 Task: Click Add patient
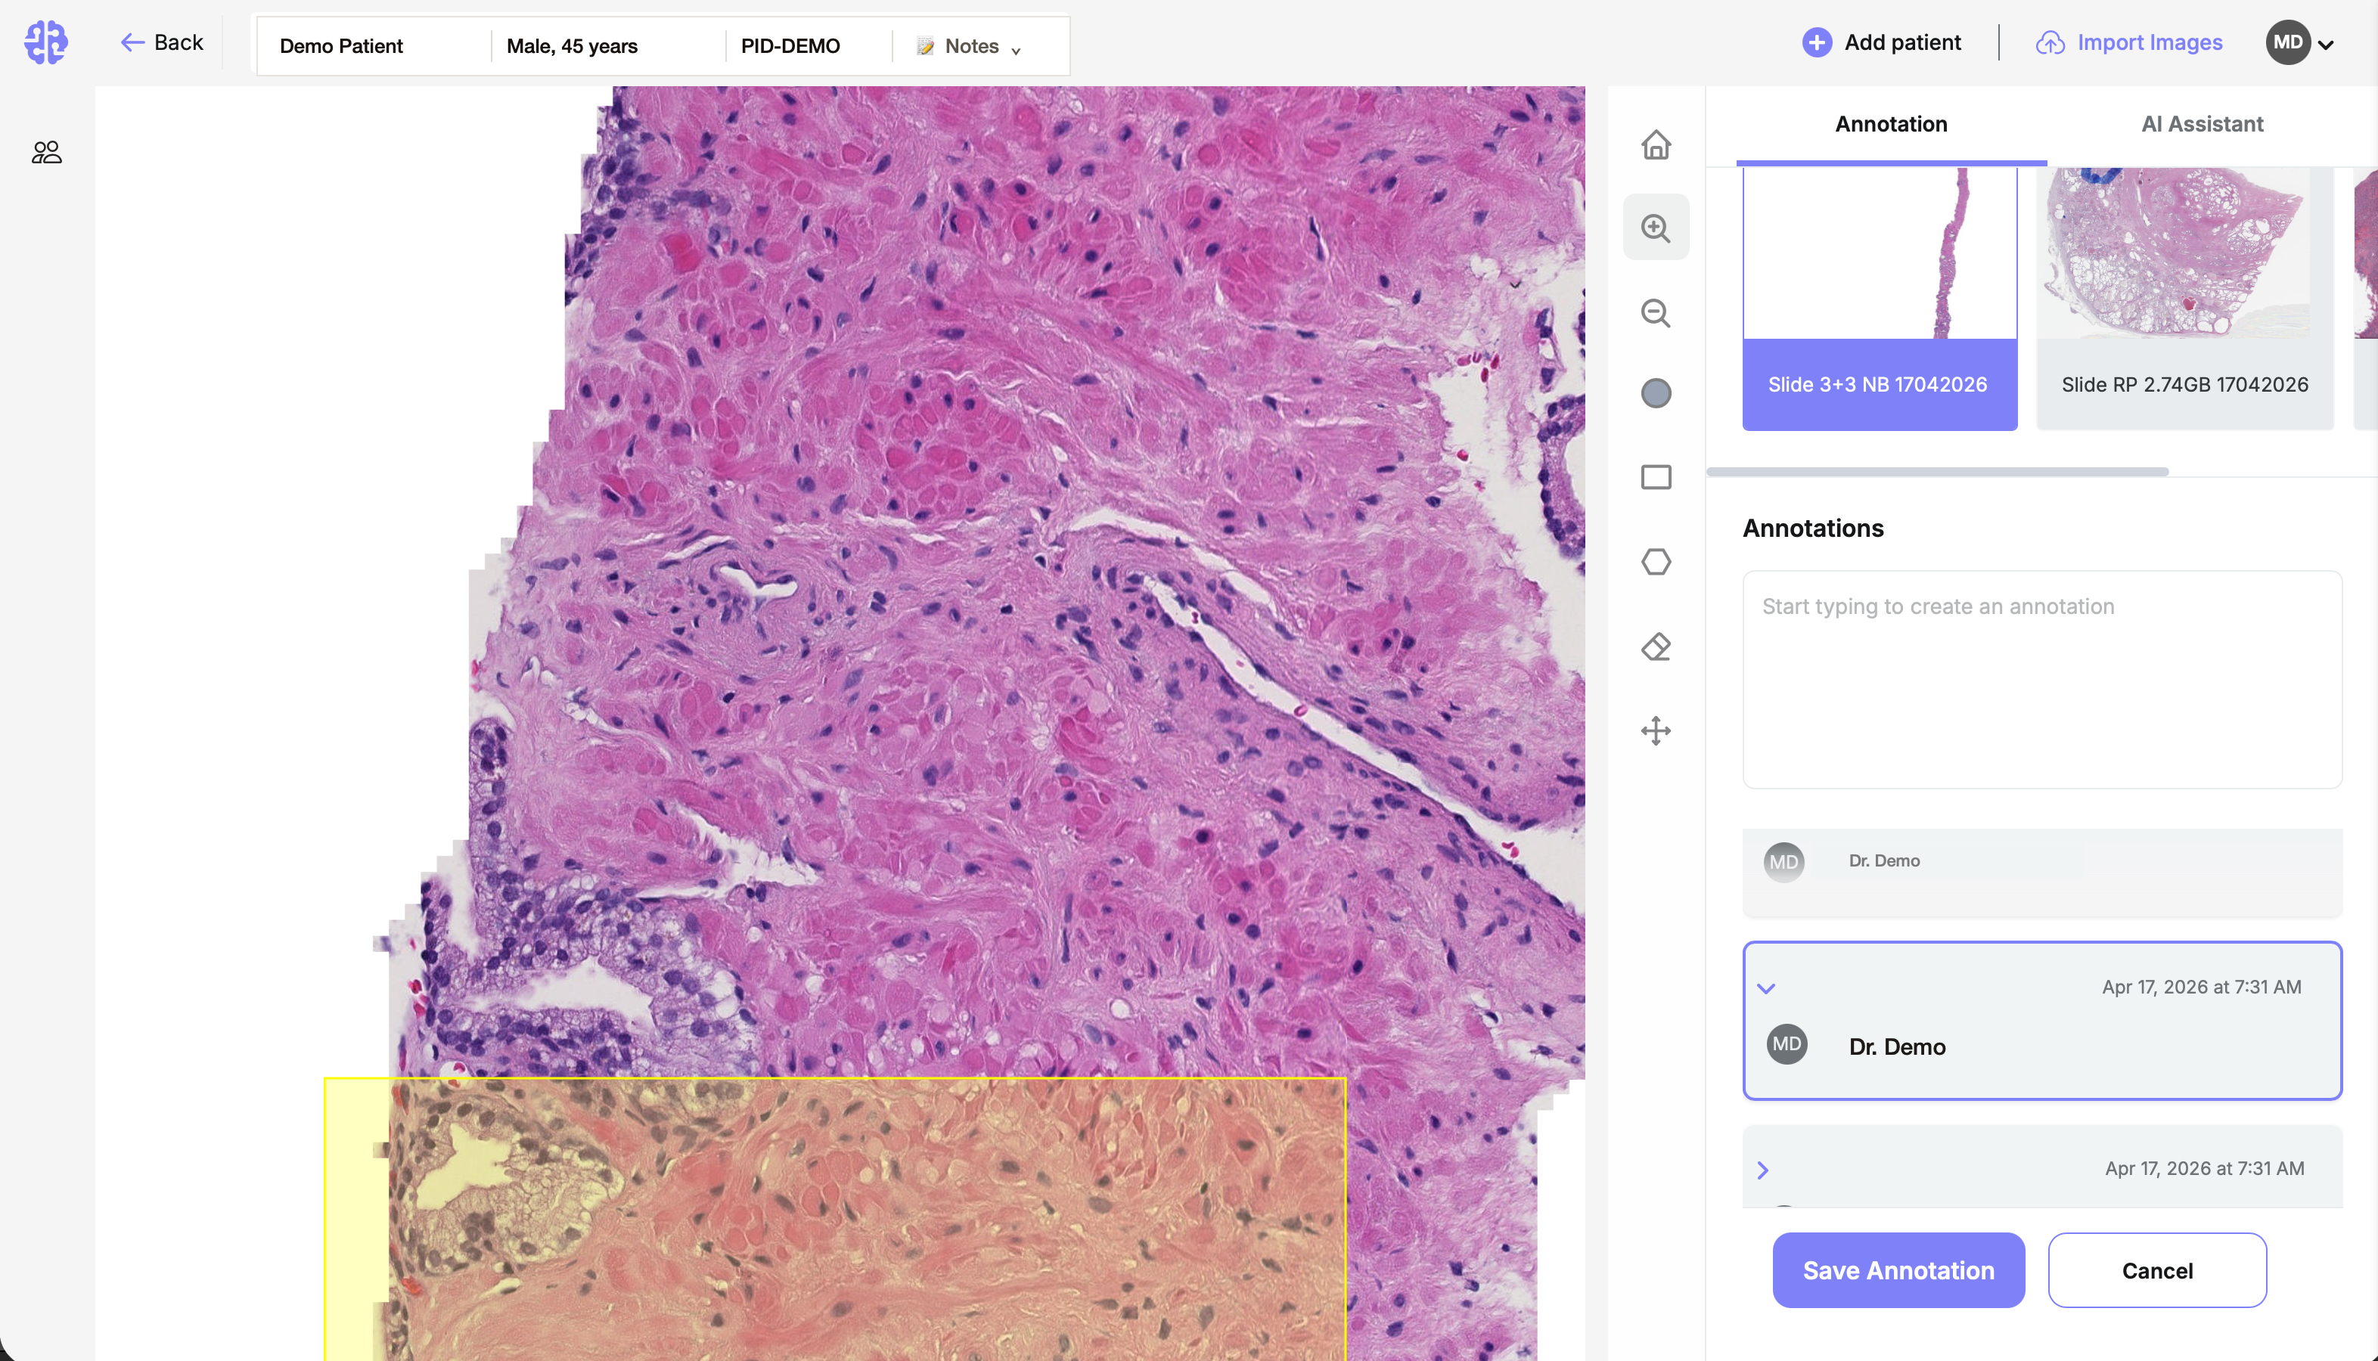(x=1881, y=42)
